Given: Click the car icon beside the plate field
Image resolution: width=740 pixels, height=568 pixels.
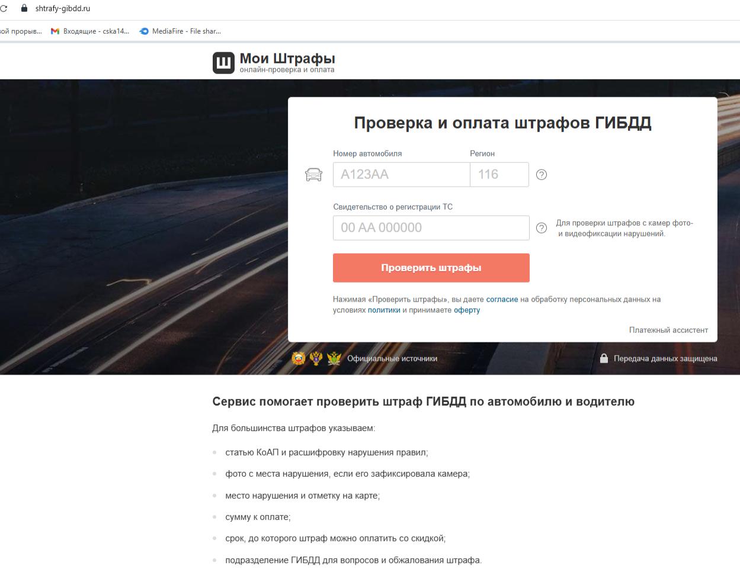Looking at the screenshot, I should [313, 175].
